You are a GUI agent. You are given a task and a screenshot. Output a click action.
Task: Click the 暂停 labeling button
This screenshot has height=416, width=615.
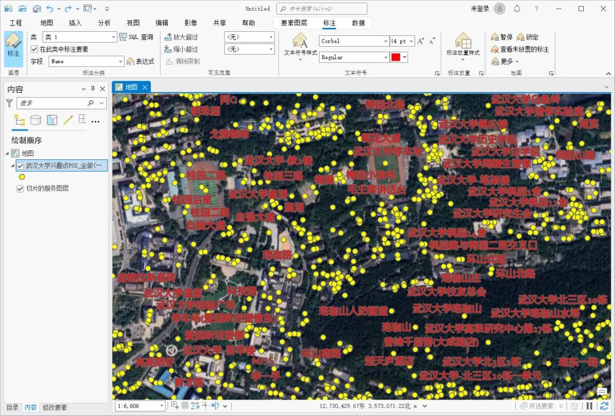coord(501,37)
